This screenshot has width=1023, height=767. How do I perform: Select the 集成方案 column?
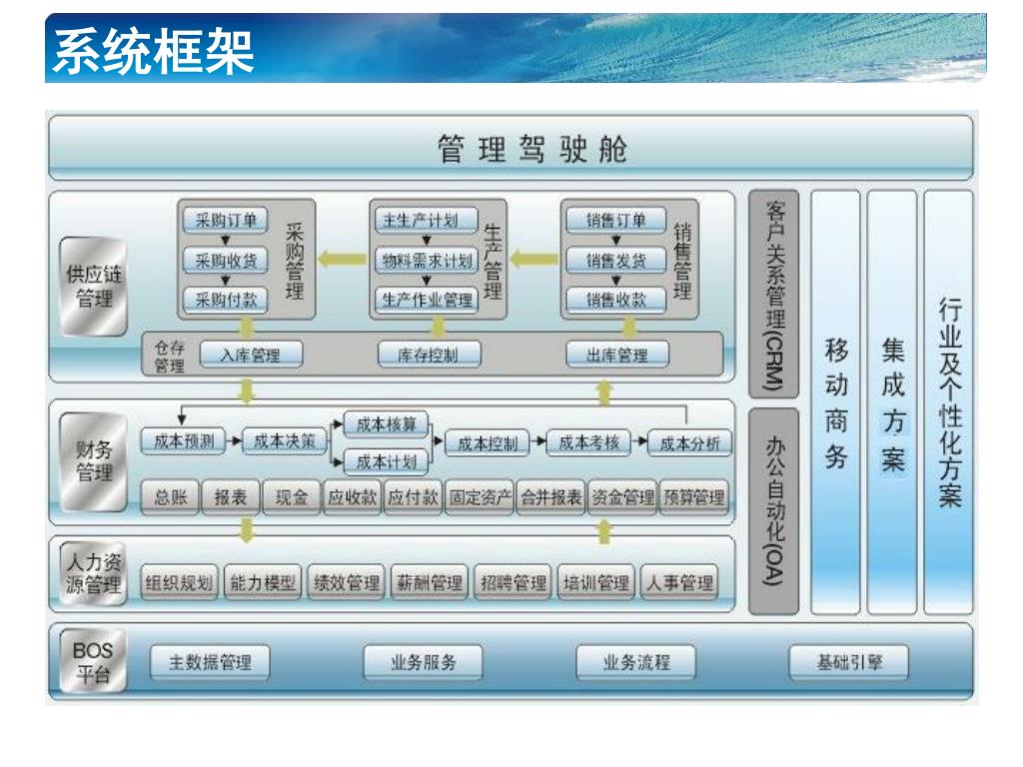click(x=892, y=402)
